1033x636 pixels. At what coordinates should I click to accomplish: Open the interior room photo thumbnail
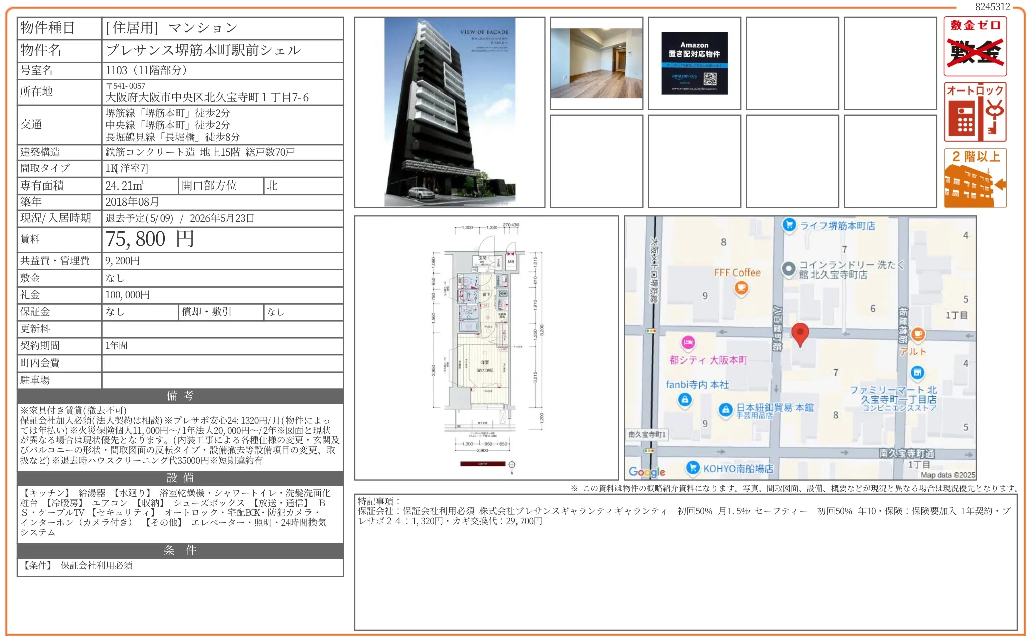(x=596, y=63)
